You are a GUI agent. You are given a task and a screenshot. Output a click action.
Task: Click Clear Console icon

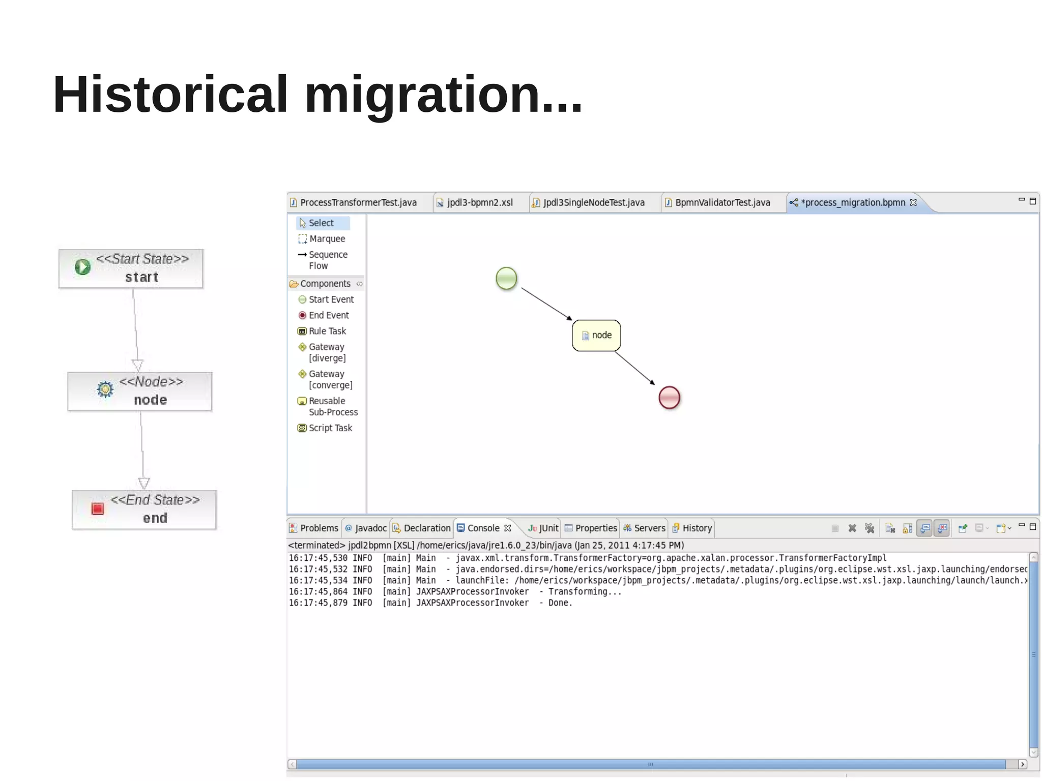click(x=890, y=528)
